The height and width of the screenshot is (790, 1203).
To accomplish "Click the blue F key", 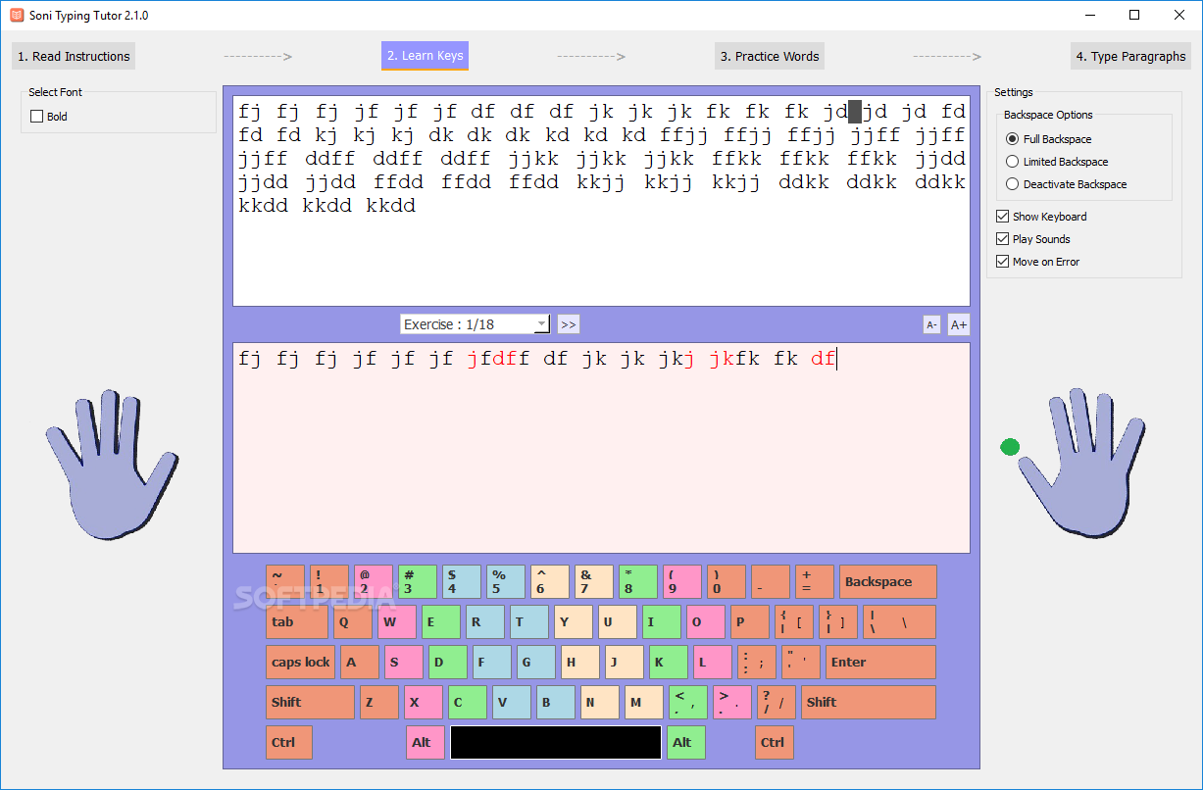I will pos(492,662).
